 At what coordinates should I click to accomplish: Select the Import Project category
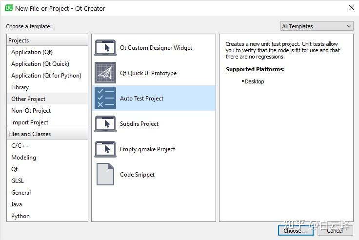coord(47,122)
